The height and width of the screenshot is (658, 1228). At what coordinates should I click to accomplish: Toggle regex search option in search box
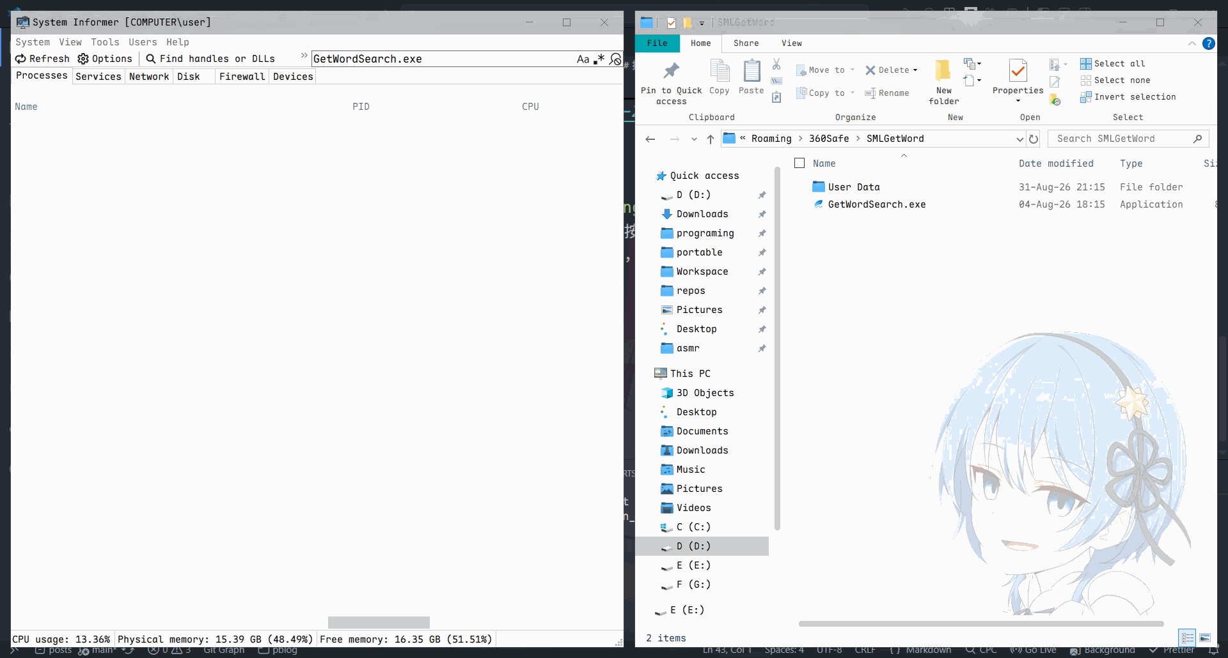[599, 59]
